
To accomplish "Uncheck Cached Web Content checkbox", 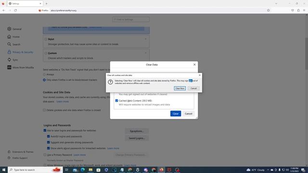I will [x=116, y=100].
